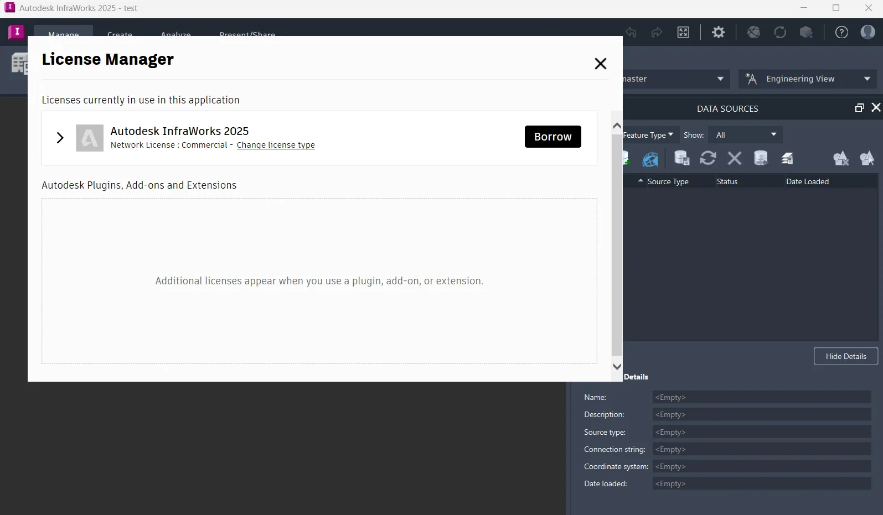883x515 pixels.
Task: Click the Source Type column header
Action: click(668, 181)
